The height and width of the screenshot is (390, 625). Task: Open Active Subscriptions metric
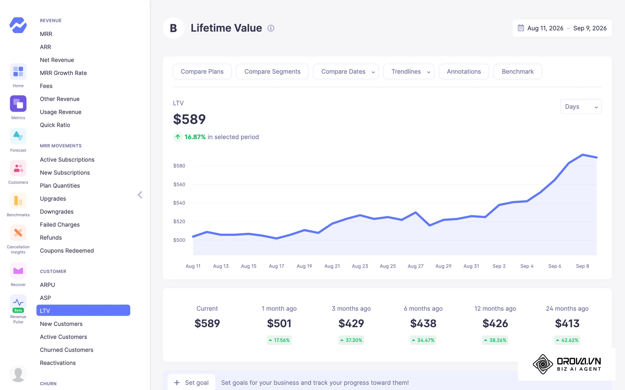(x=67, y=160)
